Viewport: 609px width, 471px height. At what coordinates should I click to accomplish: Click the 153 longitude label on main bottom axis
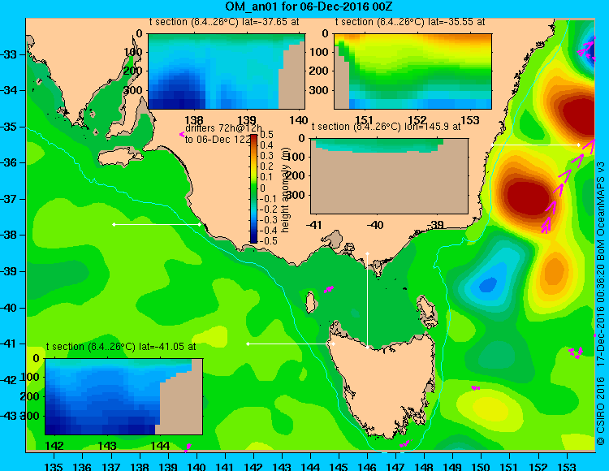coord(567,466)
